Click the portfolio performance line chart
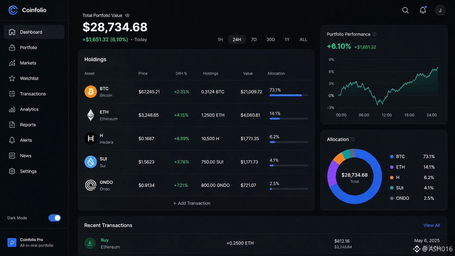 pyautogui.click(x=388, y=86)
